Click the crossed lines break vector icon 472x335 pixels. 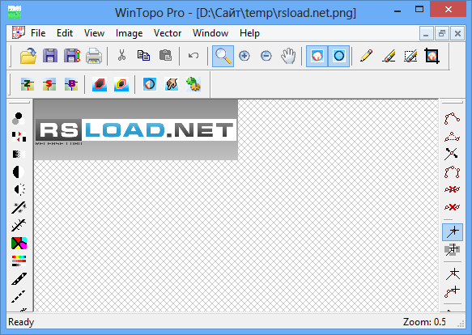[452, 154]
